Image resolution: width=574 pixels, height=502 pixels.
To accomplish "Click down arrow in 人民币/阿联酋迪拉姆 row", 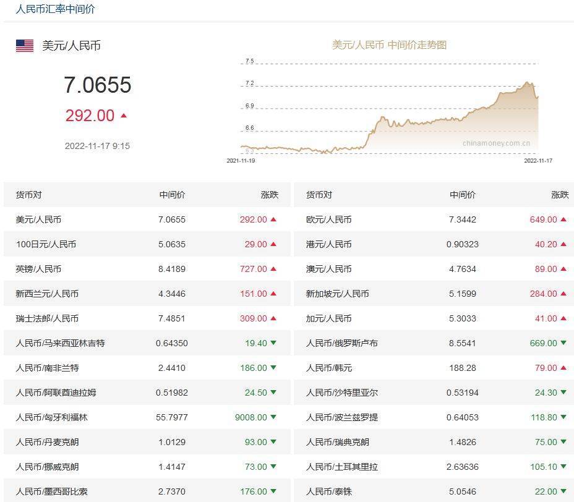I will pyautogui.click(x=273, y=392).
